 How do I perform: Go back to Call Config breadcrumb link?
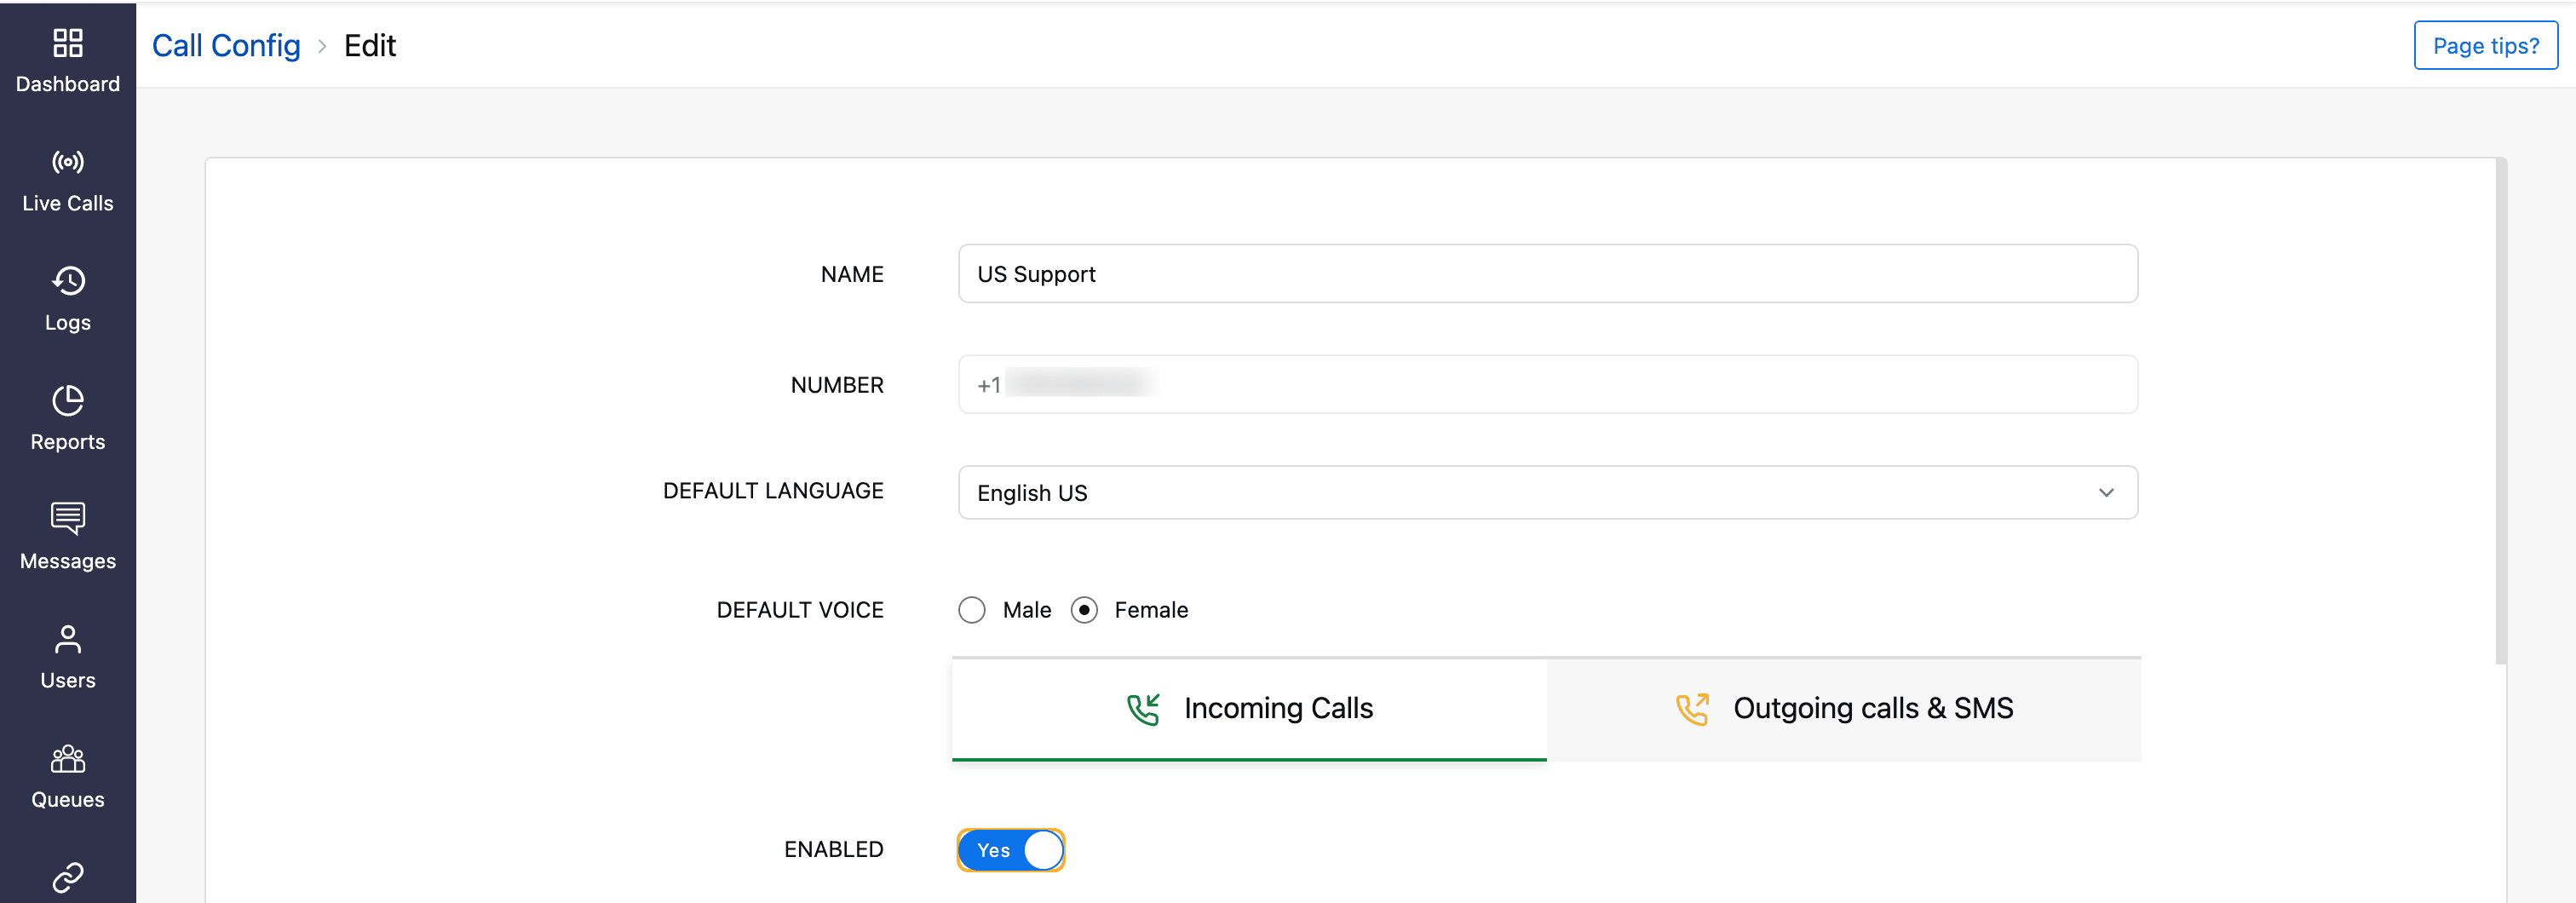coord(226,45)
